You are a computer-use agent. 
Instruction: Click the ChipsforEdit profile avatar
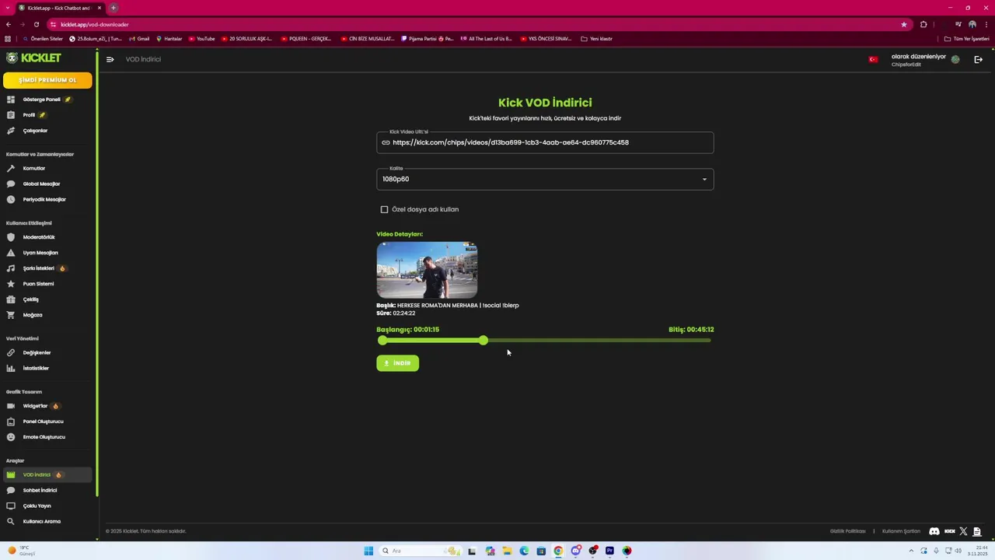pos(955,59)
